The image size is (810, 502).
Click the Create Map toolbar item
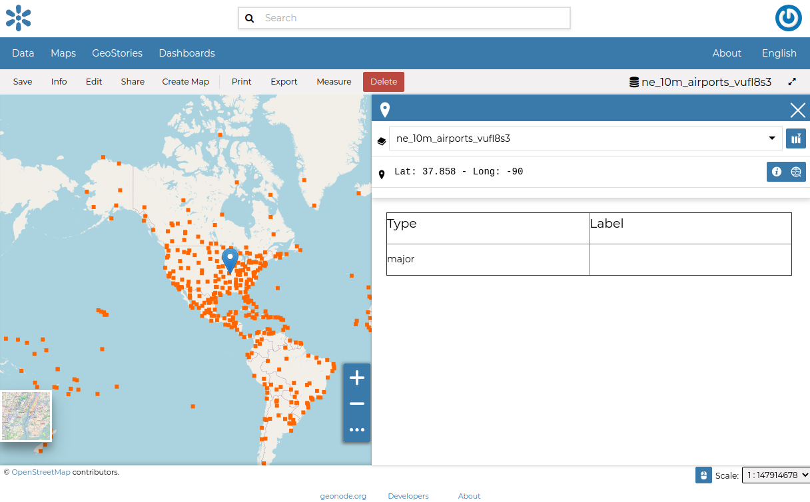coord(185,81)
